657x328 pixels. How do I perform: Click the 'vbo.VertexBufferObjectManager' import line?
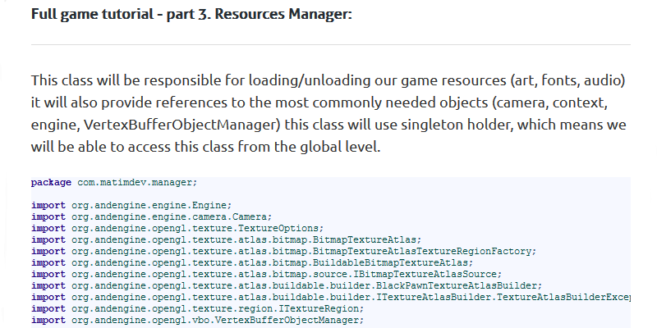(197, 320)
